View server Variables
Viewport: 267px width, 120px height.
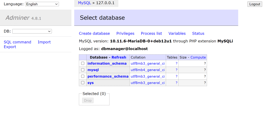pyautogui.click(x=177, y=34)
